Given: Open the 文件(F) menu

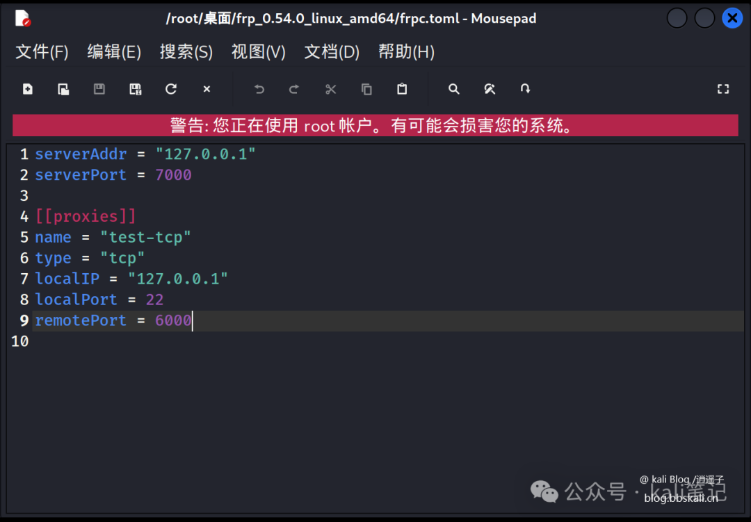Looking at the screenshot, I should click(x=42, y=51).
